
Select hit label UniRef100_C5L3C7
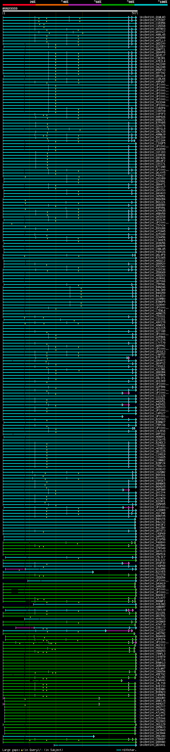(x=152, y=557)
